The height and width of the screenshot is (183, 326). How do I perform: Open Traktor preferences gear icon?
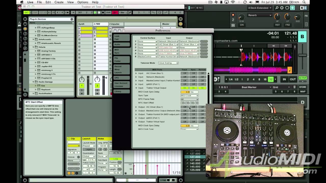coord(282,8)
